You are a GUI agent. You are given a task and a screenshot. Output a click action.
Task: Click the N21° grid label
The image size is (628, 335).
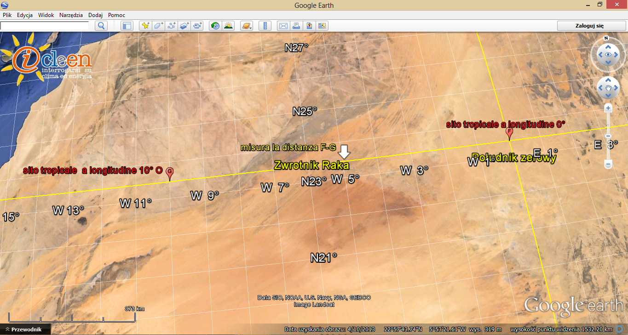point(323,258)
